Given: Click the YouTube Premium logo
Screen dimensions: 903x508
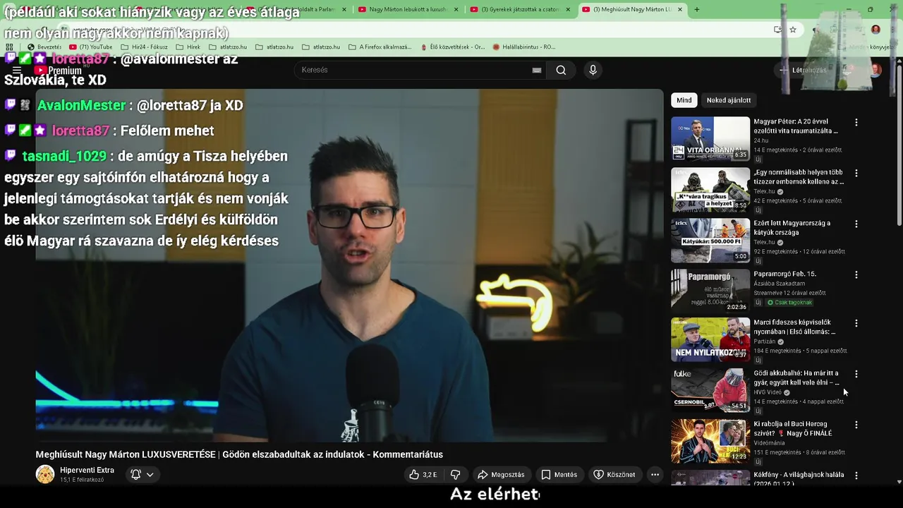Looking at the screenshot, I should (x=59, y=70).
